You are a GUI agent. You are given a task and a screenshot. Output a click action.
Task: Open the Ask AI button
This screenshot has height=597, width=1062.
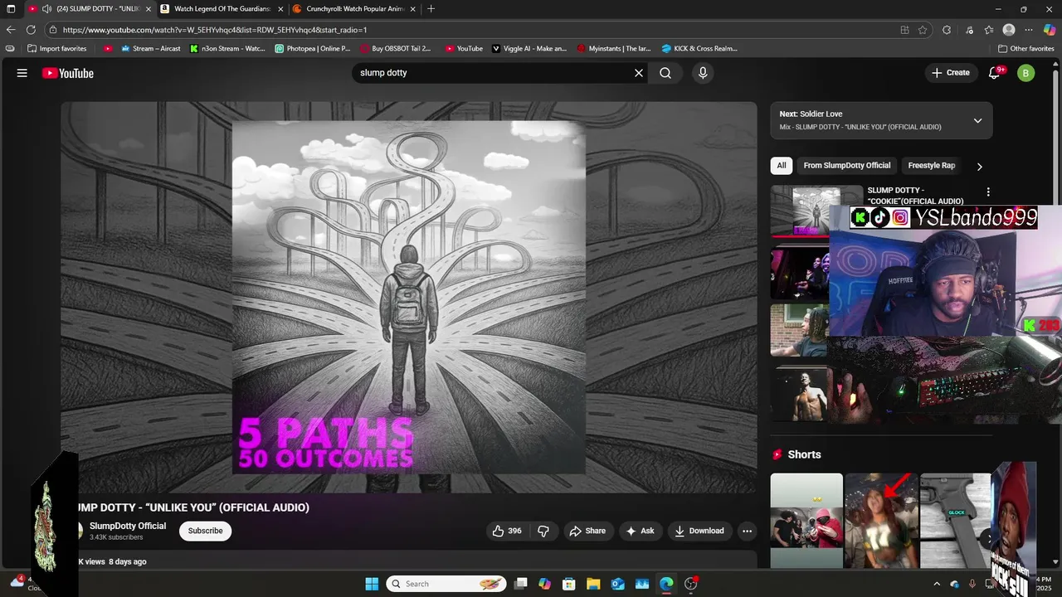point(640,531)
